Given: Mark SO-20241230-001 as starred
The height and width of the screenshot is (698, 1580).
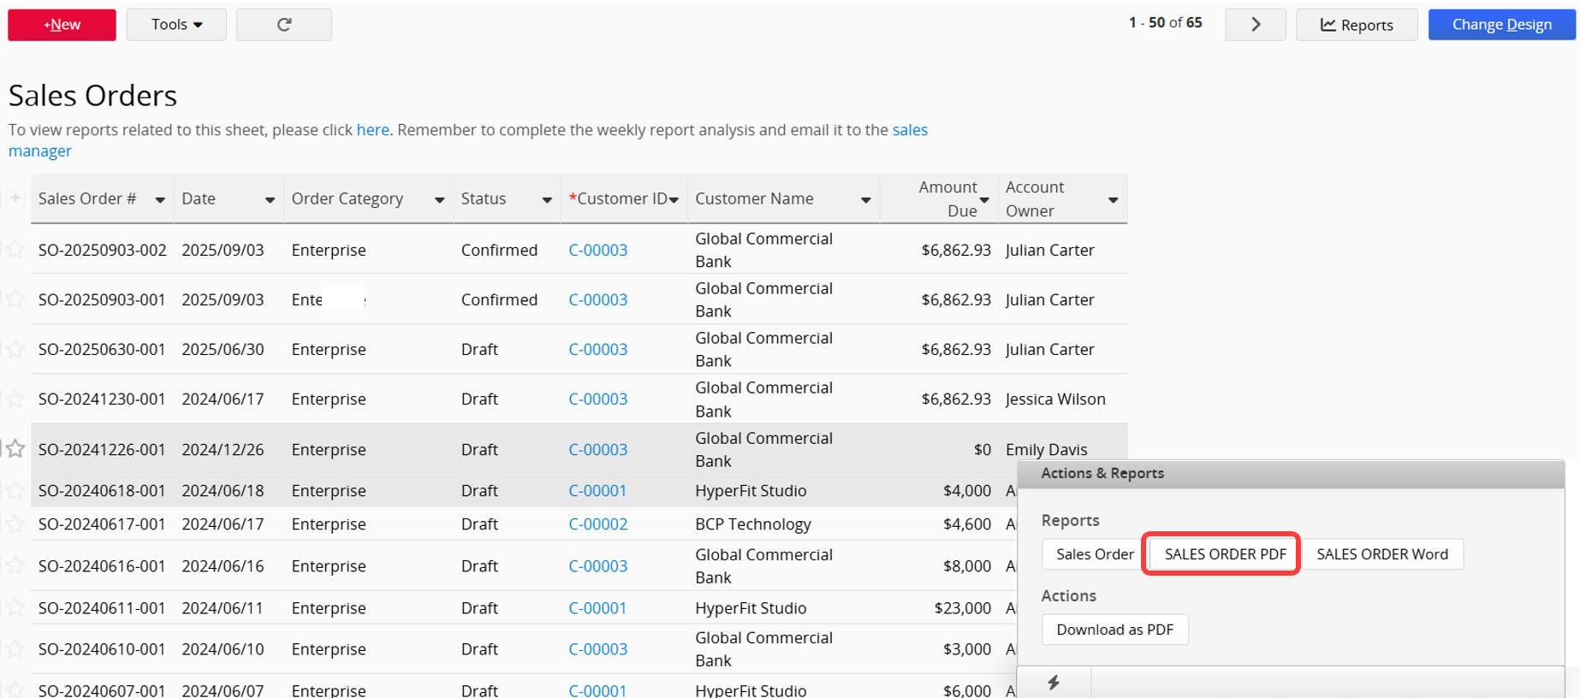Looking at the screenshot, I should click(15, 399).
